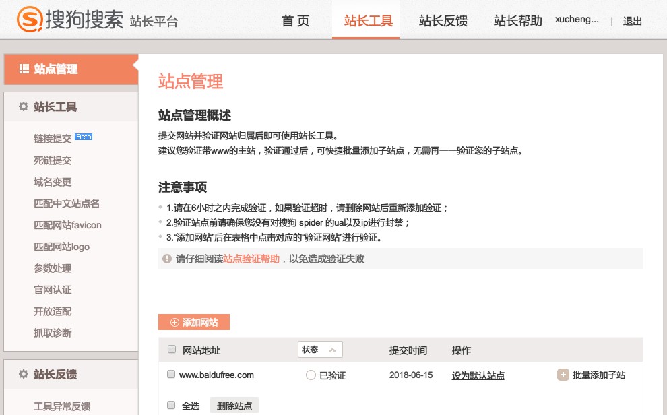This screenshot has height=415, width=667.
Task: Click the plus icon beside 批量添加子站
Action: [x=563, y=375]
